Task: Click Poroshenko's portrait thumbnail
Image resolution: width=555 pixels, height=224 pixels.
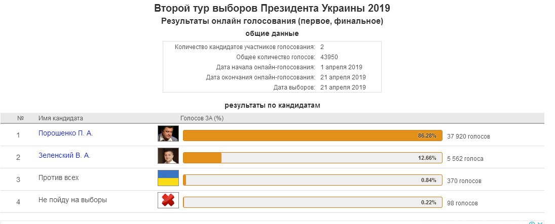Action: coord(168,133)
